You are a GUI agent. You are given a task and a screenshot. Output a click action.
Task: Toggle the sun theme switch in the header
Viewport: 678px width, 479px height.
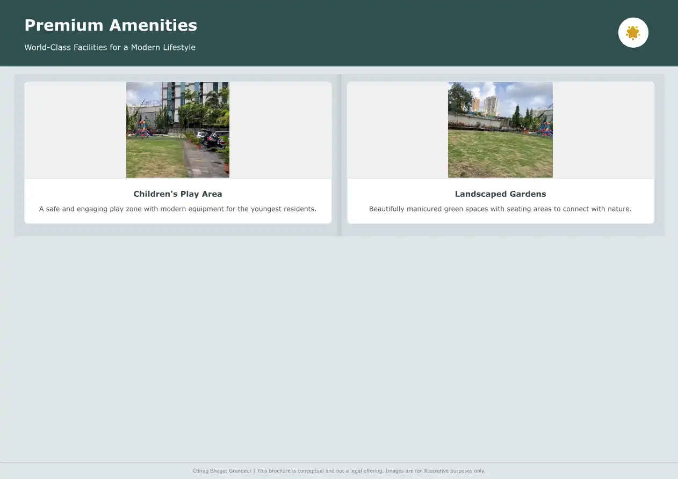tap(633, 33)
